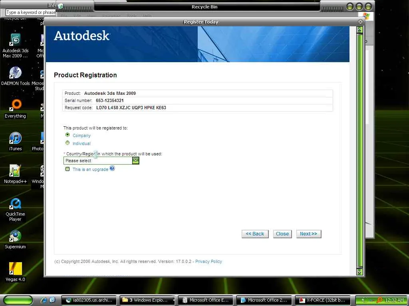This screenshot has height=306, width=409.
Task: Open Vegas 4.0 desktop shortcut
Action: click(16, 272)
